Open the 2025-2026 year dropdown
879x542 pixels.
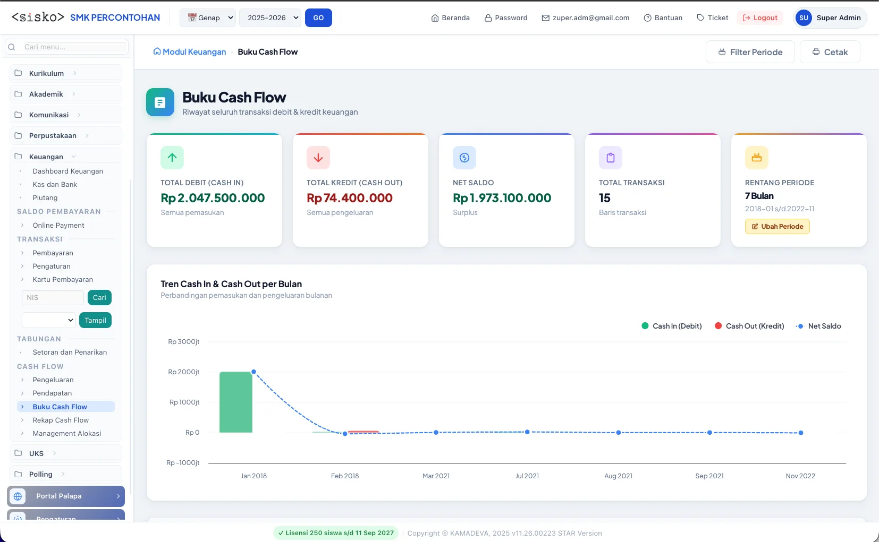[270, 18]
